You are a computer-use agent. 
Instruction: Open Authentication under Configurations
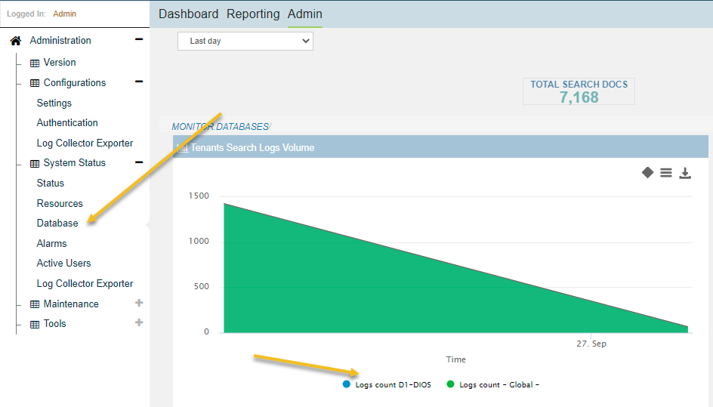67,123
